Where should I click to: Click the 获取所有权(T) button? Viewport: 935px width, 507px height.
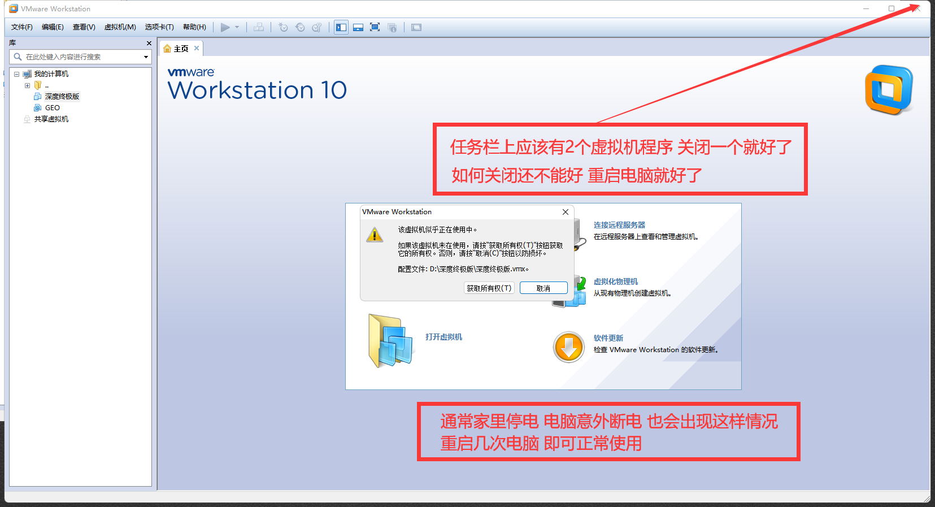489,288
